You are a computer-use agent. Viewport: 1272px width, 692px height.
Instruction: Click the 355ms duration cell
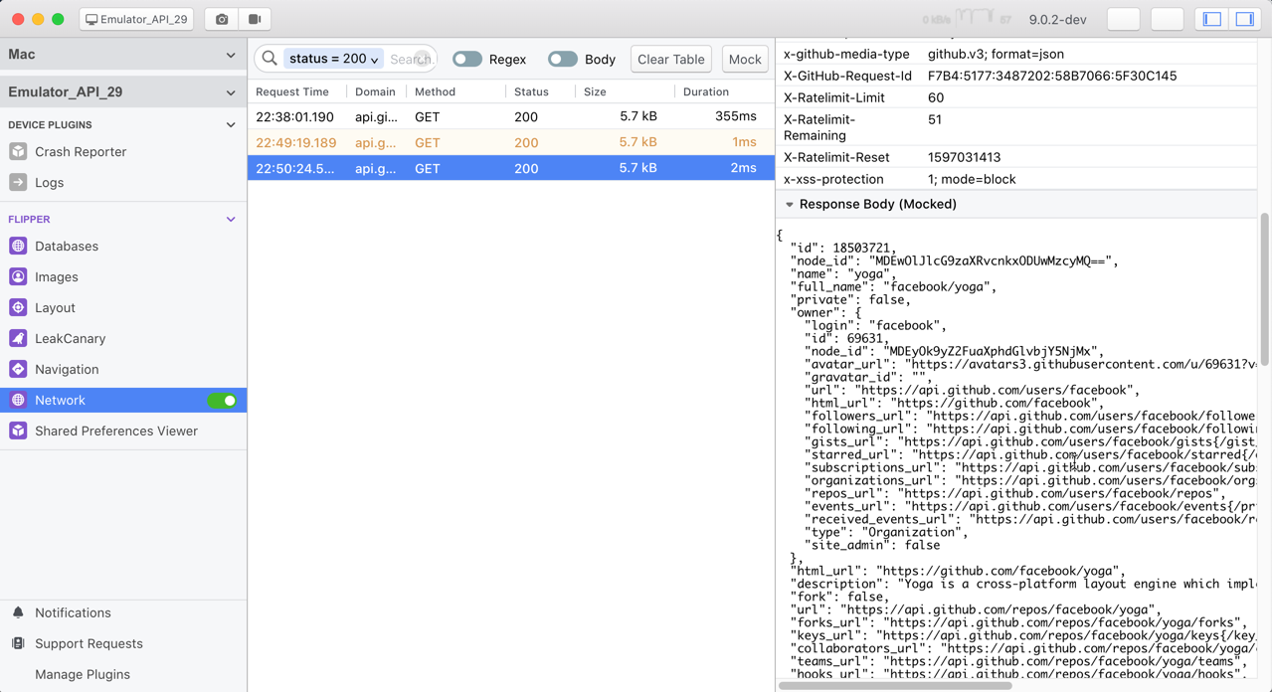pos(736,116)
